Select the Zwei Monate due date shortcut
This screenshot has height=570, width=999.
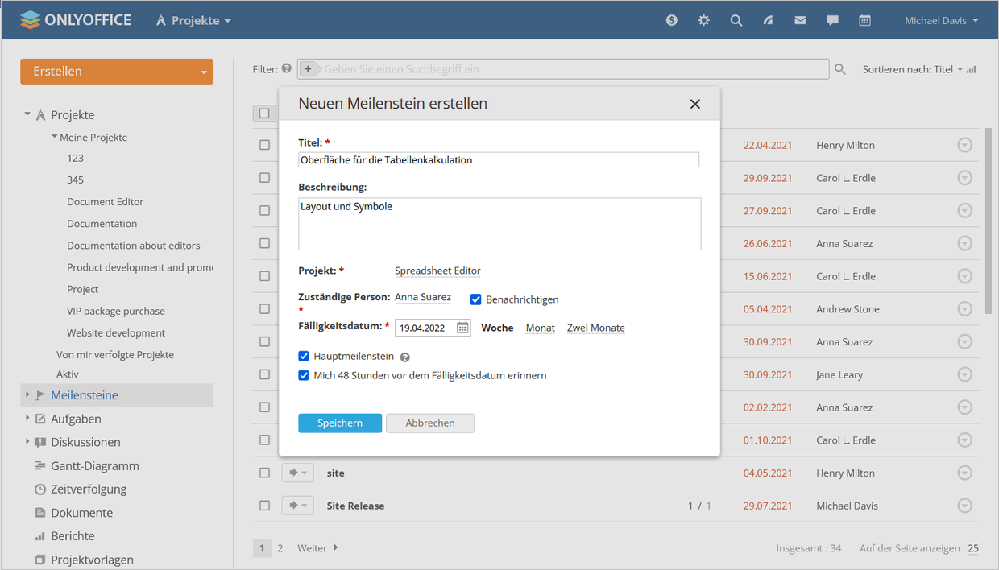click(596, 328)
